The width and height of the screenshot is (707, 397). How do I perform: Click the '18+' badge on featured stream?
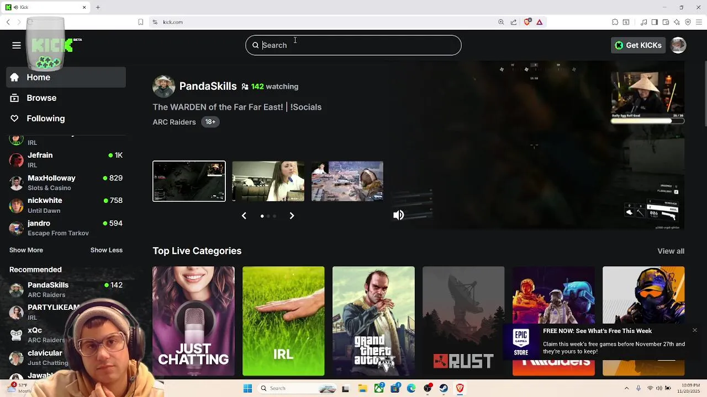point(210,122)
